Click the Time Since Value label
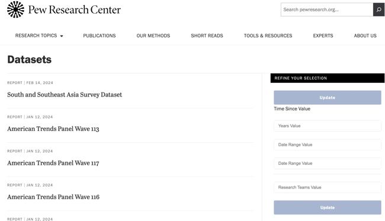This screenshot has width=385, height=221. [292, 109]
